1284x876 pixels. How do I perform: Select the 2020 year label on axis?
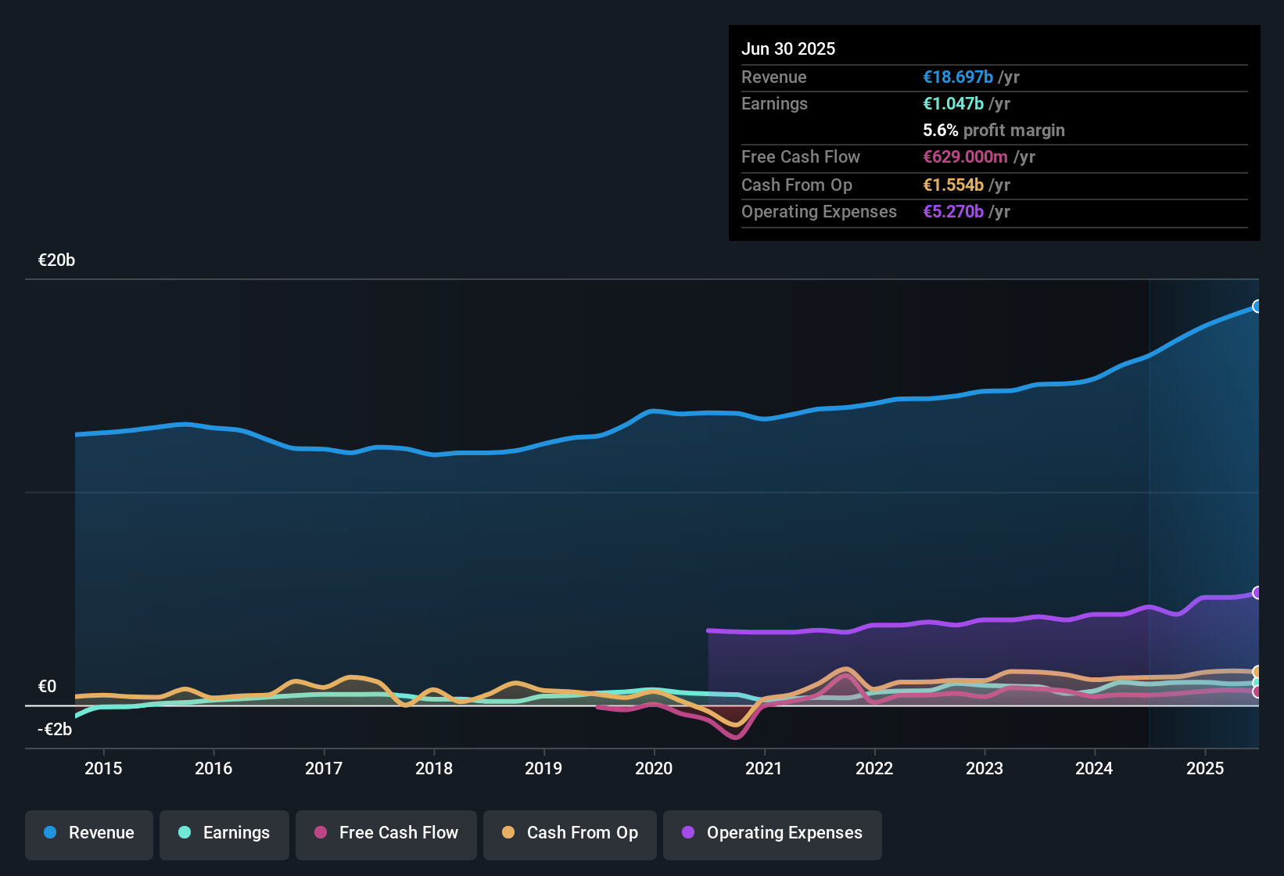point(654,768)
